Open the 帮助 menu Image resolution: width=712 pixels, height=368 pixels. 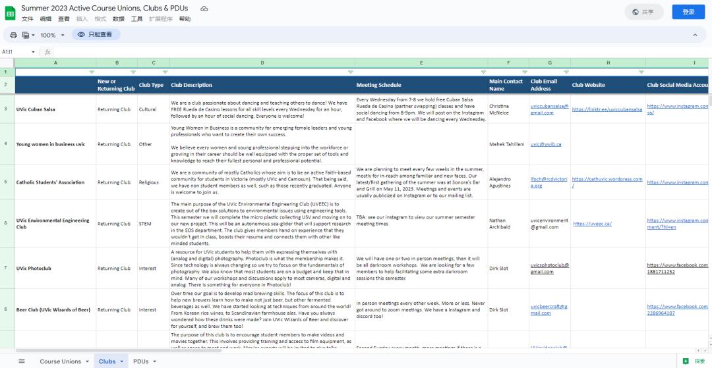[x=185, y=19]
